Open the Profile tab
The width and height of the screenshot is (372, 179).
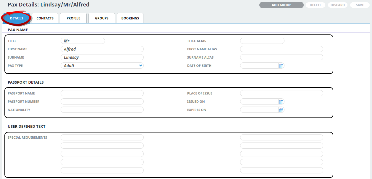click(73, 18)
